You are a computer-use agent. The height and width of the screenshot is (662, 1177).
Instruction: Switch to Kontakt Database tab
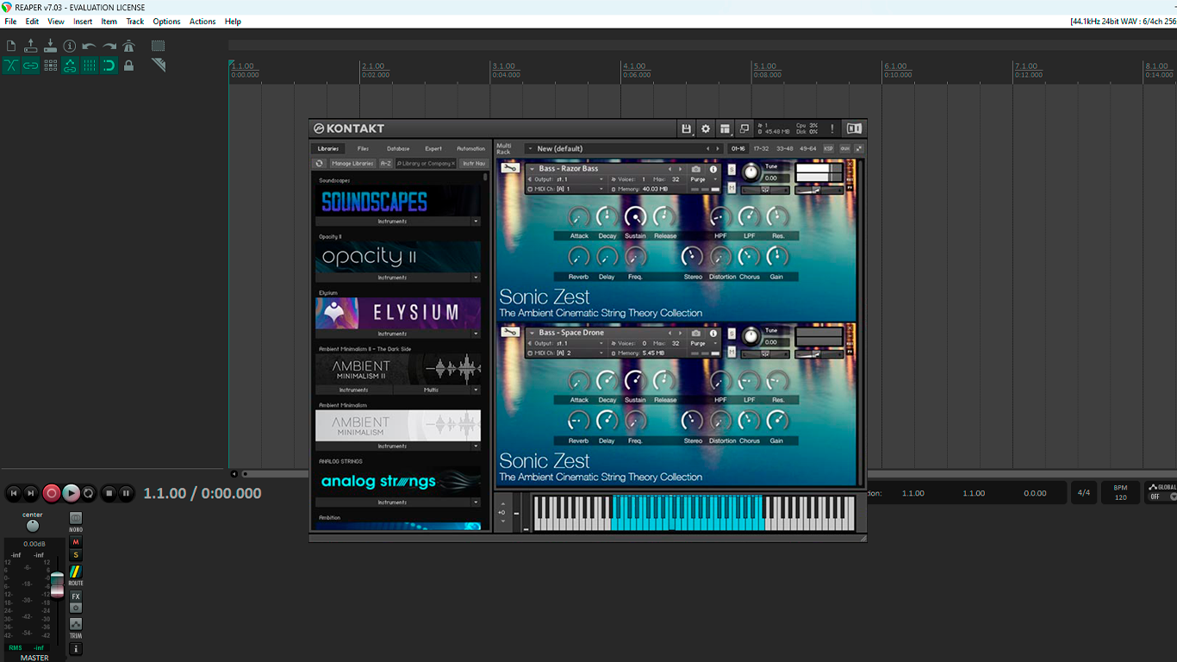coord(398,148)
